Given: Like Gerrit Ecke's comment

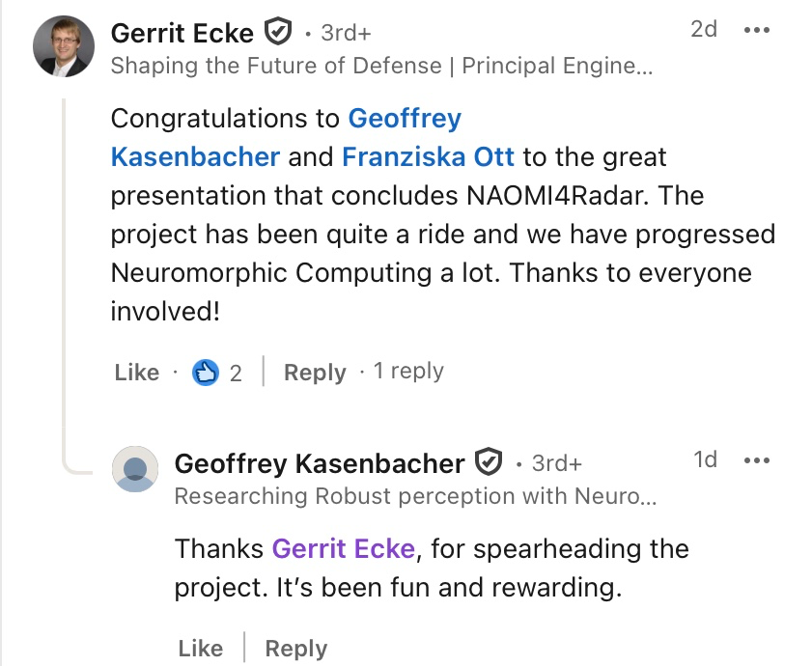Looking at the screenshot, I should point(137,373).
